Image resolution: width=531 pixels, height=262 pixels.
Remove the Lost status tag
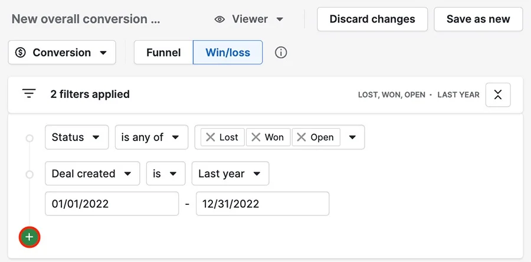(x=211, y=137)
